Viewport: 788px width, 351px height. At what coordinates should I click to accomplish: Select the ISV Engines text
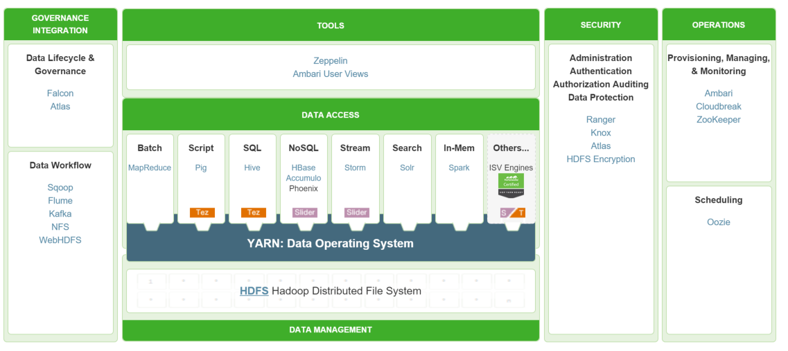point(511,168)
